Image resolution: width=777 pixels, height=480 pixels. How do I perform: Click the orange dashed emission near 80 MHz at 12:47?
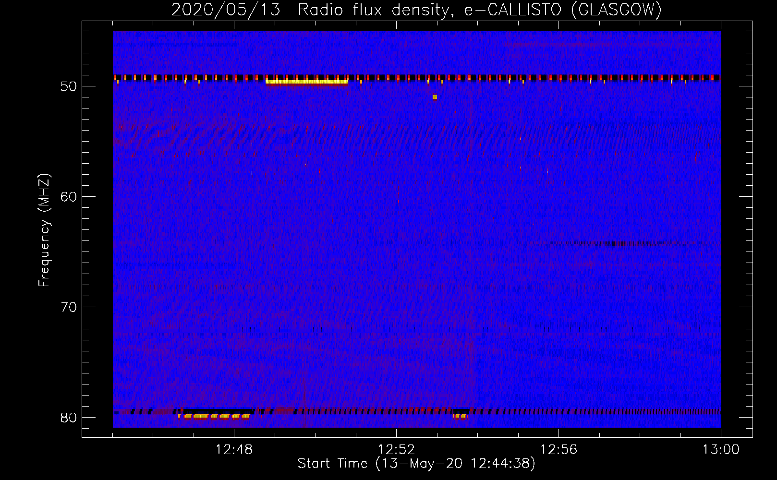click(x=214, y=416)
